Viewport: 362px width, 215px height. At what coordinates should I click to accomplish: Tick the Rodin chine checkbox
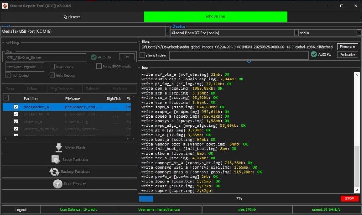(x=52, y=67)
